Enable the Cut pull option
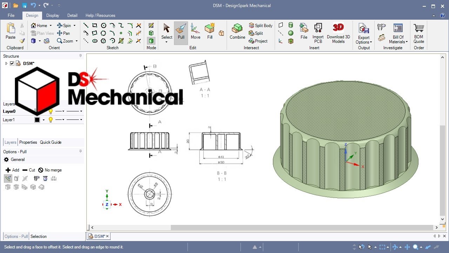449x253 pixels. 29,170
